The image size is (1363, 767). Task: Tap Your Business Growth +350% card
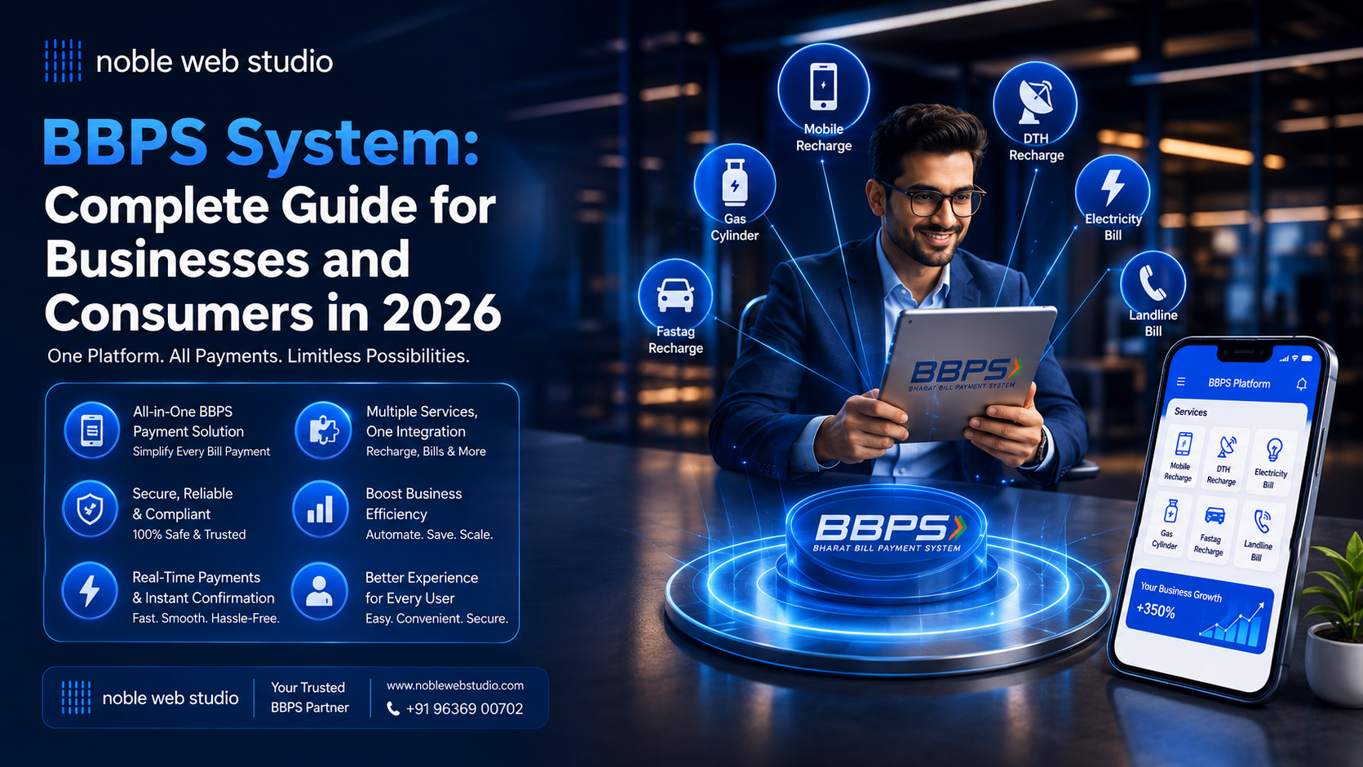[1200, 612]
